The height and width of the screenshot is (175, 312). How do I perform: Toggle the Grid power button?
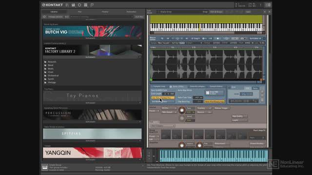(x=229, y=87)
